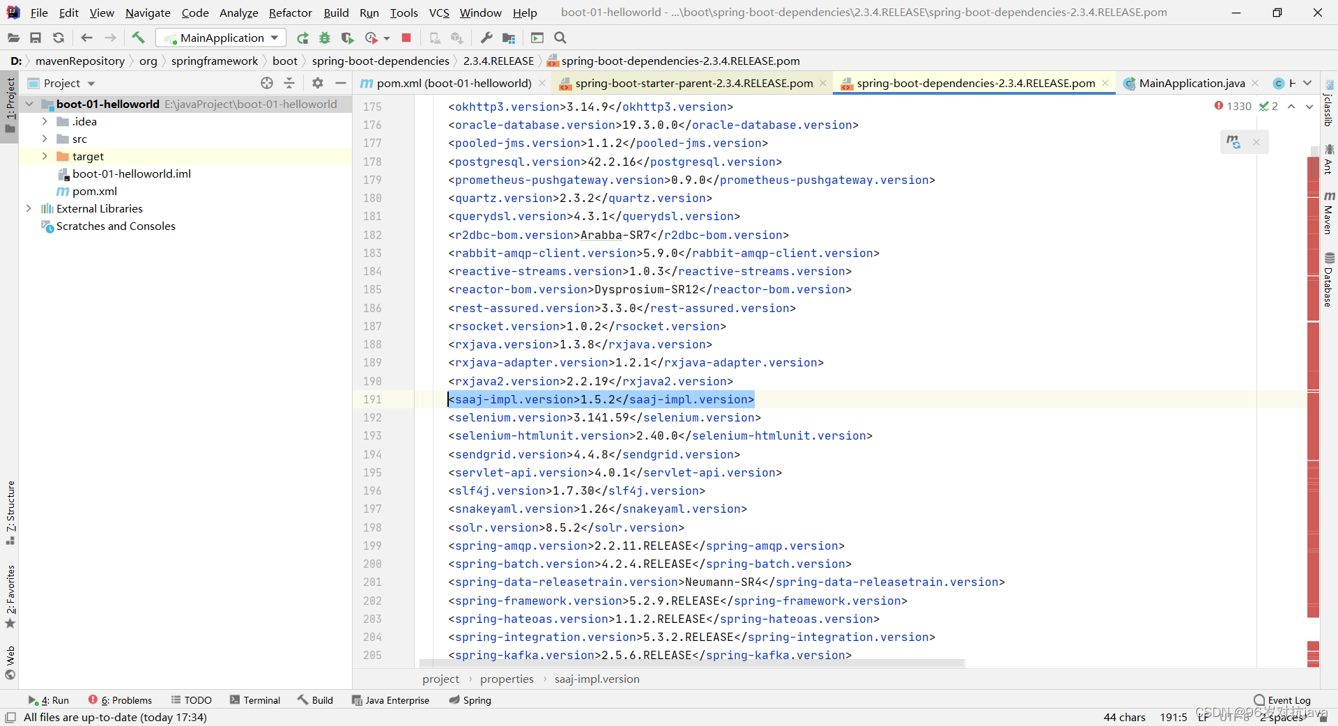Navigate back with the left arrow icon

coord(86,38)
